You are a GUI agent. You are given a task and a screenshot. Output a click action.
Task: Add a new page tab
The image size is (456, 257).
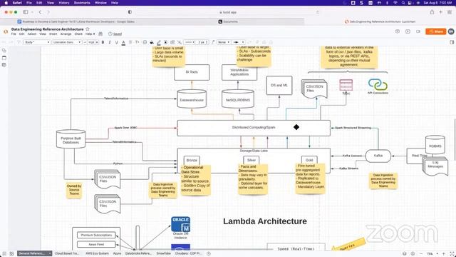(x=209, y=253)
